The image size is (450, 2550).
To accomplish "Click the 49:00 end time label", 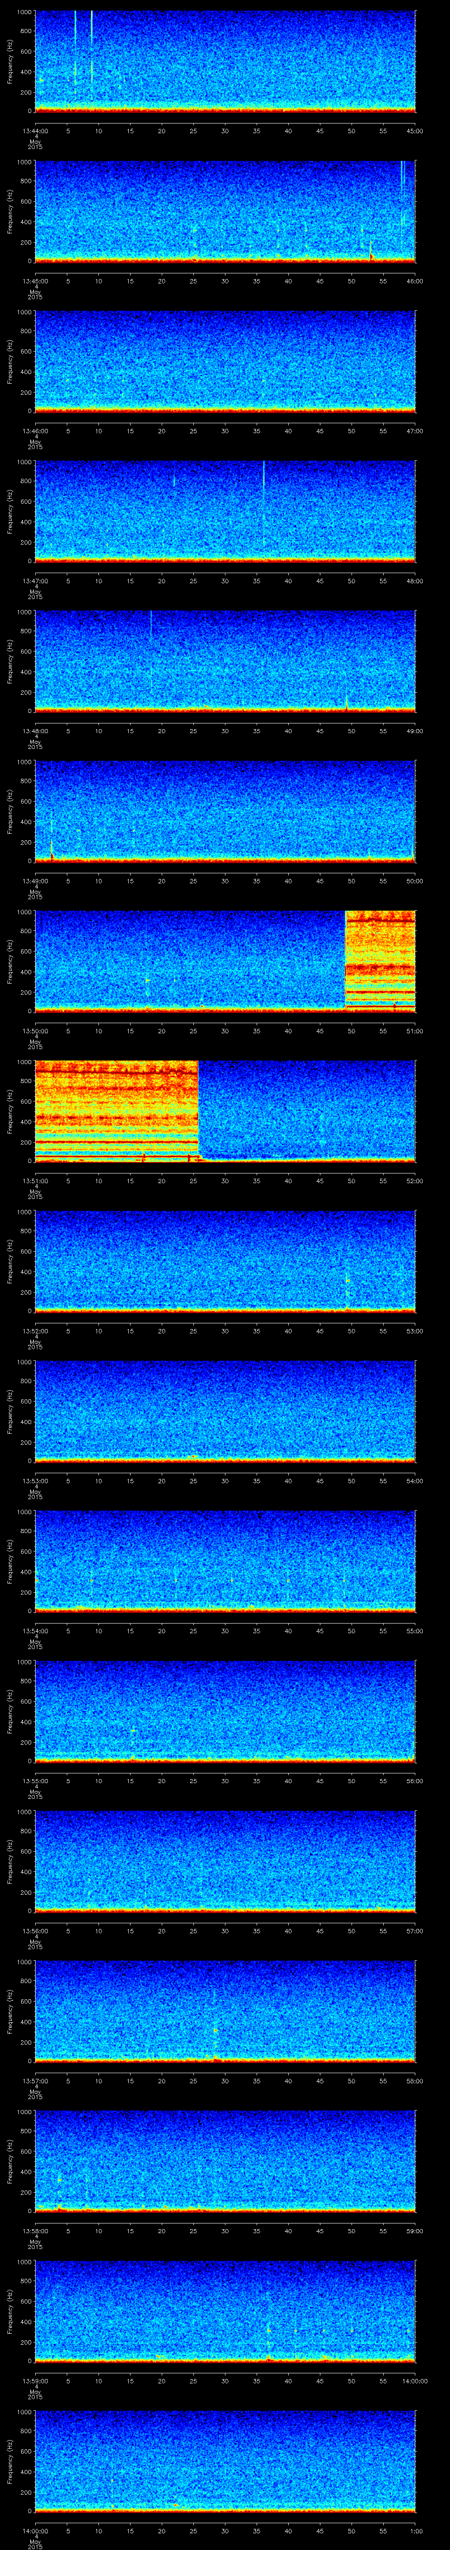I will point(414,730).
